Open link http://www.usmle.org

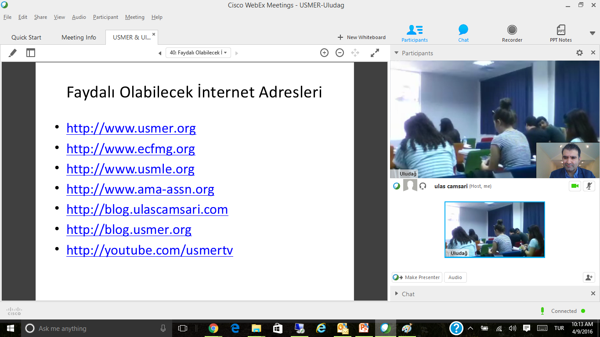coord(130,169)
